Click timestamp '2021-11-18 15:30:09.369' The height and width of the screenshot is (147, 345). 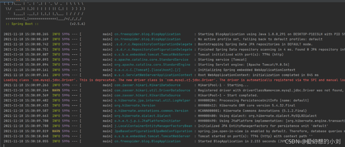(26, 95)
